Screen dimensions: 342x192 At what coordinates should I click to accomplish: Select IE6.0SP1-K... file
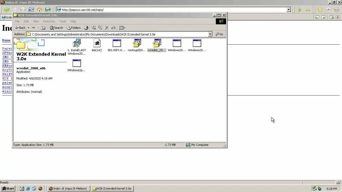click(116, 46)
